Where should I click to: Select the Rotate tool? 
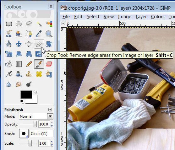coord(49,44)
